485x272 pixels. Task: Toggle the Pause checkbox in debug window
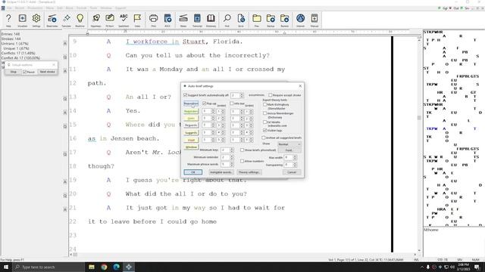pyautogui.click(x=24, y=72)
